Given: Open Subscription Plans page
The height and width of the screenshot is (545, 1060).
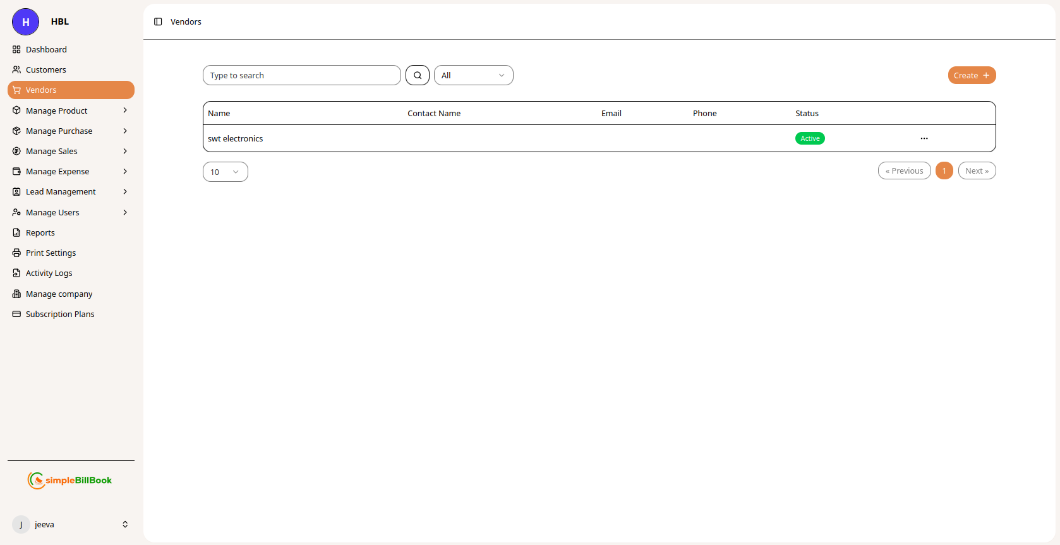Looking at the screenshot, I should pos(59,314).
